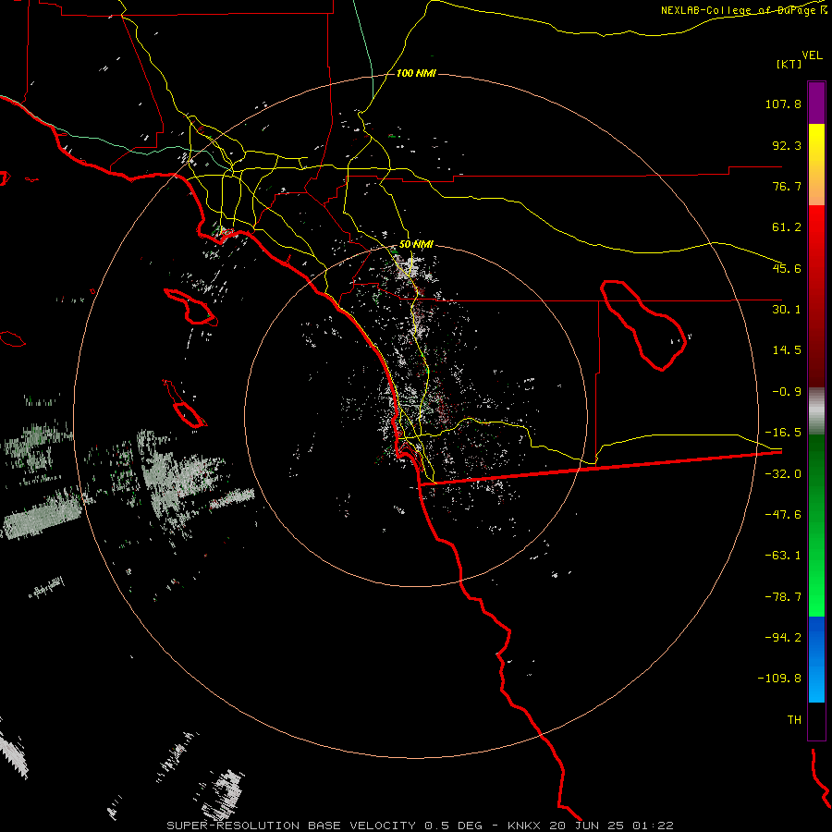
Task: Select the -0.9 scale value
Action: [787, 392]
